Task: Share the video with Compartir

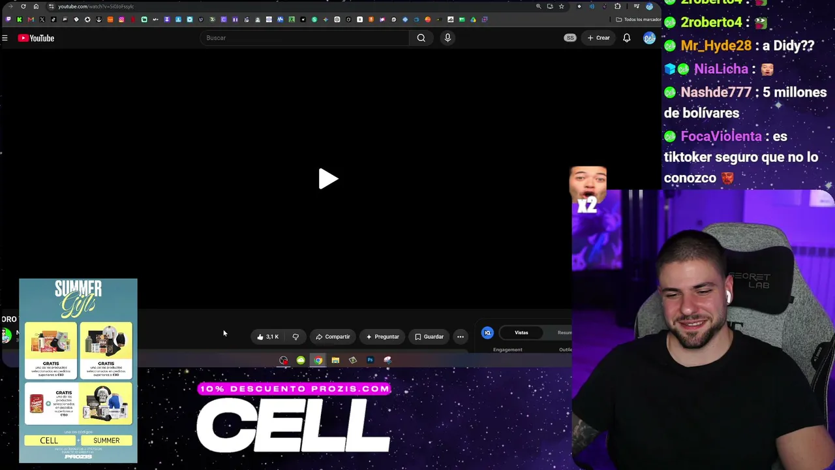Action: (x=333, y=337)
